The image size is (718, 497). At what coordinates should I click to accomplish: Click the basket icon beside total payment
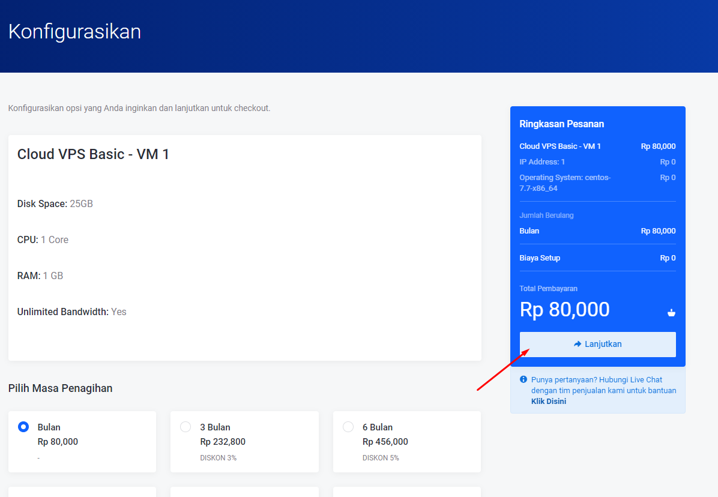(671, 312)
